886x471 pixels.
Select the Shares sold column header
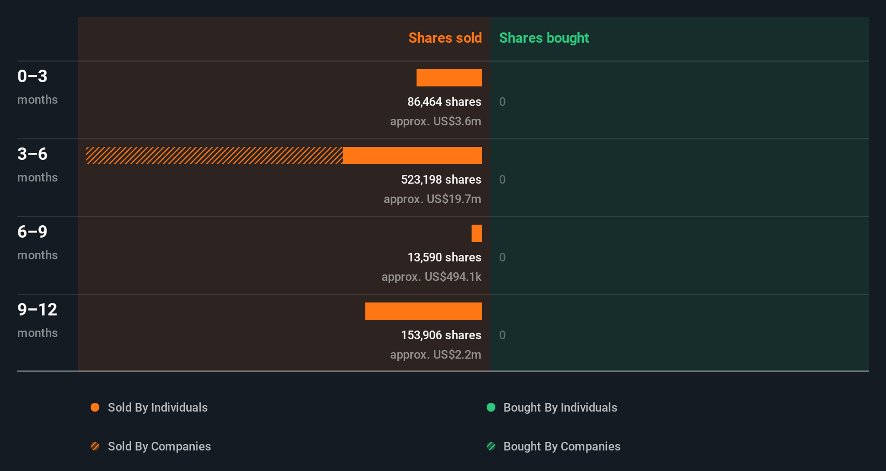pos(445,38)
